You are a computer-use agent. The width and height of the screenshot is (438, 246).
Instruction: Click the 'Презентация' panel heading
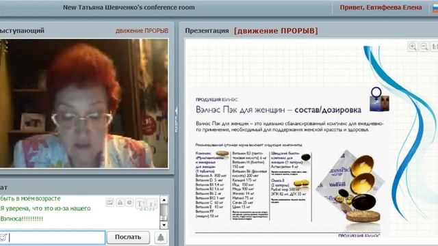207,31
